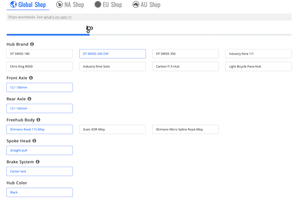This screenshot has width=297, height=200.
Task: Click the Freehub Body info icon
Action: click(38, 120)
